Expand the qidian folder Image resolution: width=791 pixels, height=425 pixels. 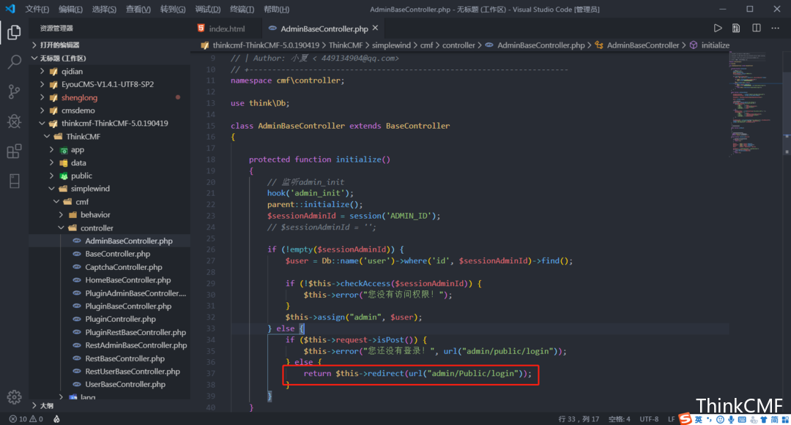110,72
